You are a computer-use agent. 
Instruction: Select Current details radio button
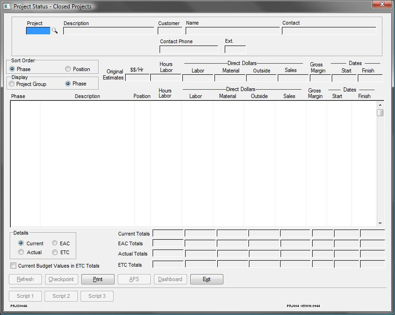(21, 243)
